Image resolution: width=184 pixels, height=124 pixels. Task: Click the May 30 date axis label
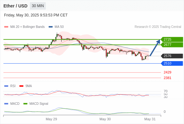point(105,119)
